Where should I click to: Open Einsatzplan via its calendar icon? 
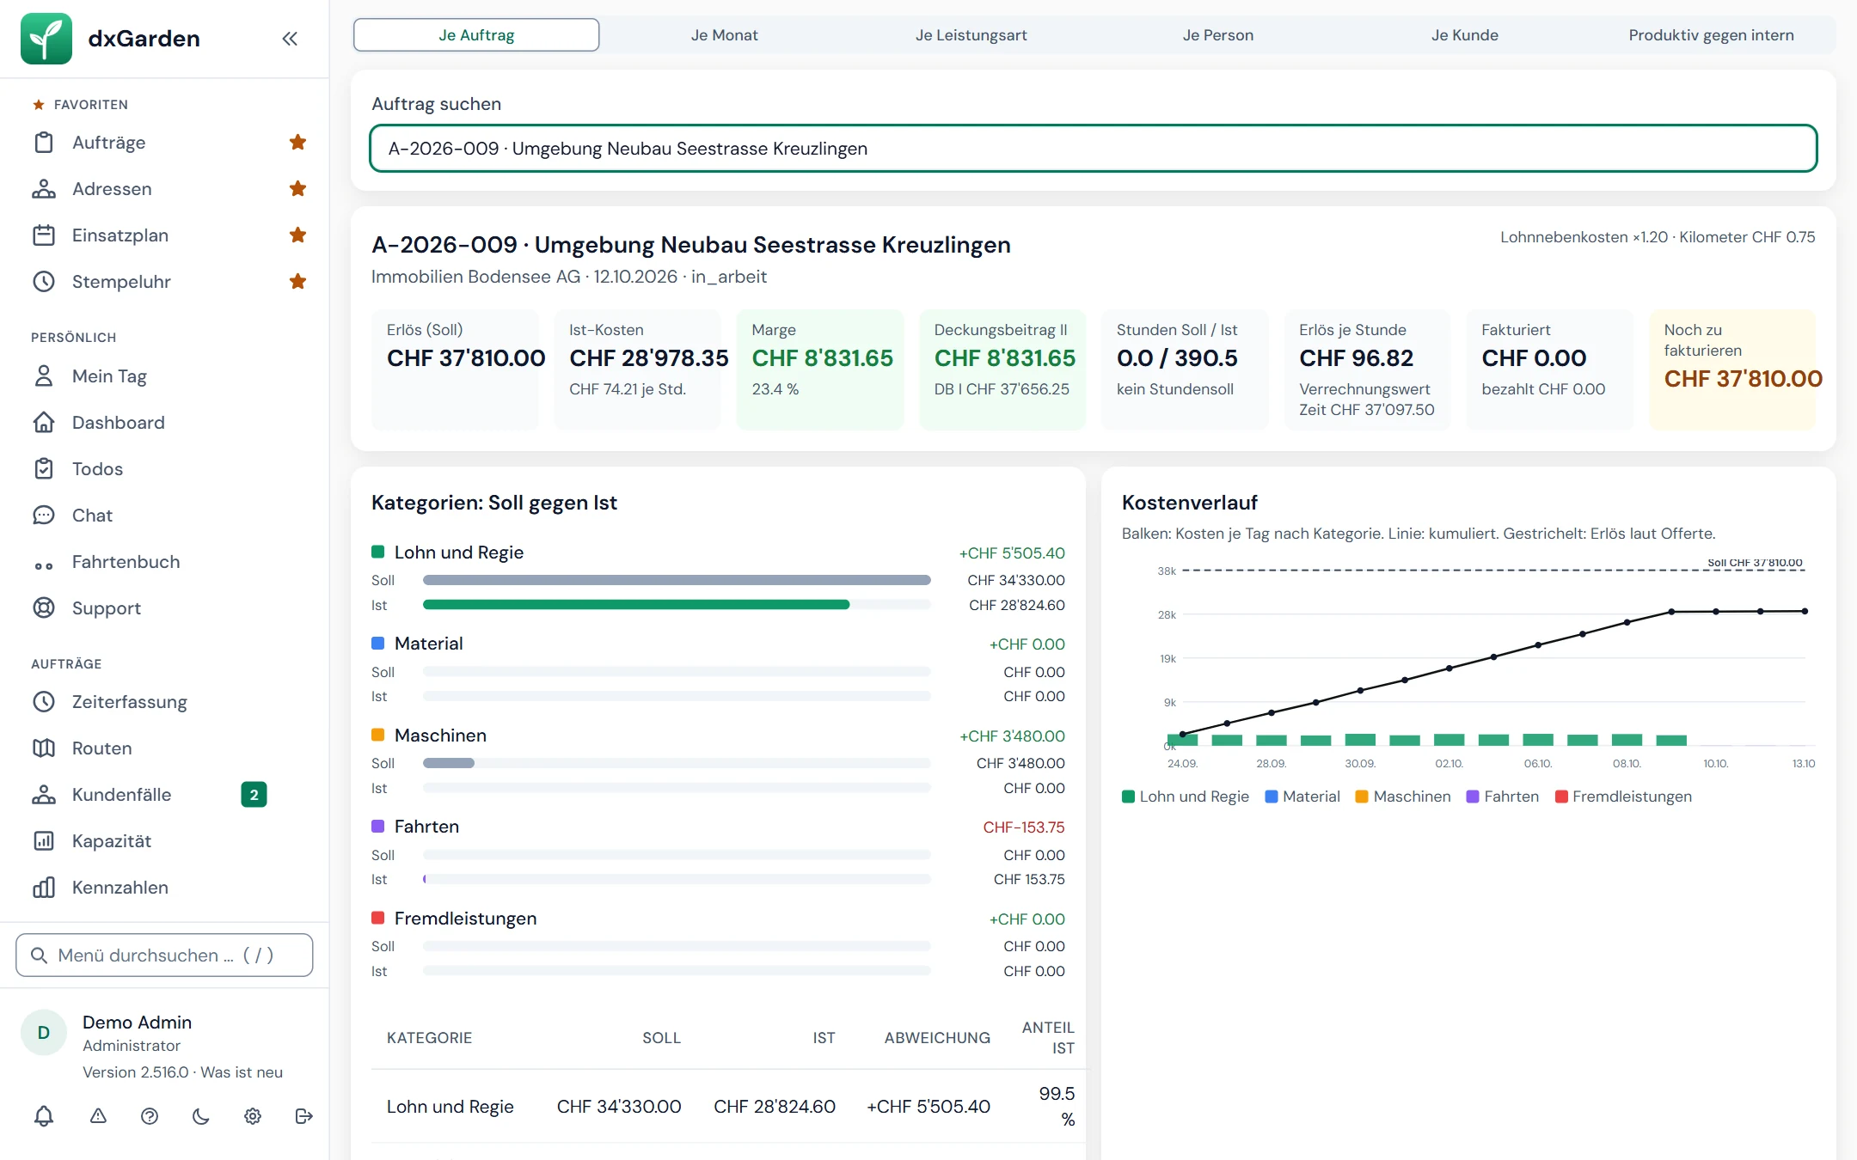tap(44, 235)
